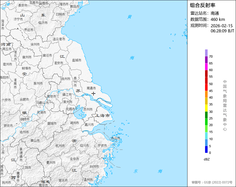Click the 南通市 map label
Viewport: 236px width, 187px height.
click(91, 88)
